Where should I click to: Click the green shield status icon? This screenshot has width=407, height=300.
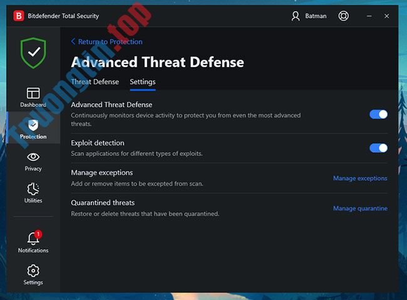33,53
